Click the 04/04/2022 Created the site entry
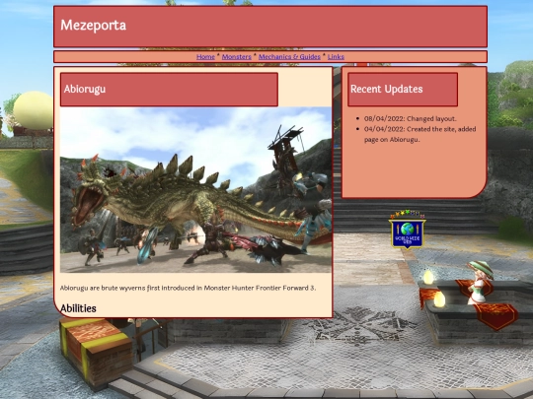Image resolution: width=533 pixels, height=399 pixels. pyautogui.click(x=419, y=134)
